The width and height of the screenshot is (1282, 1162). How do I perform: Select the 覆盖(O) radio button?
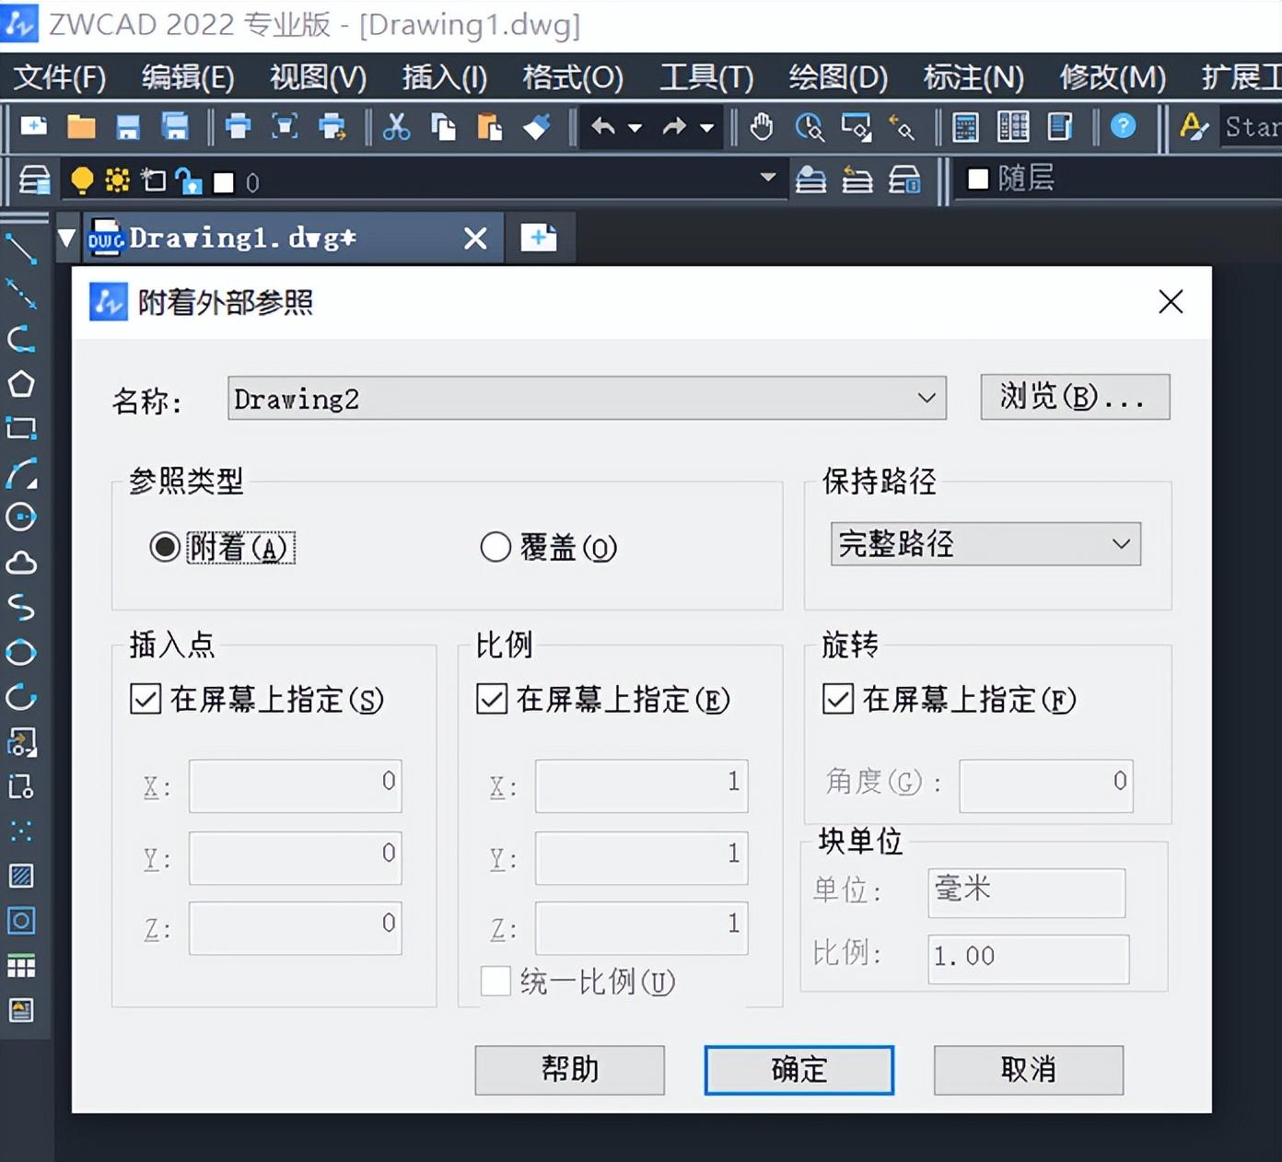tap(495, 547)
